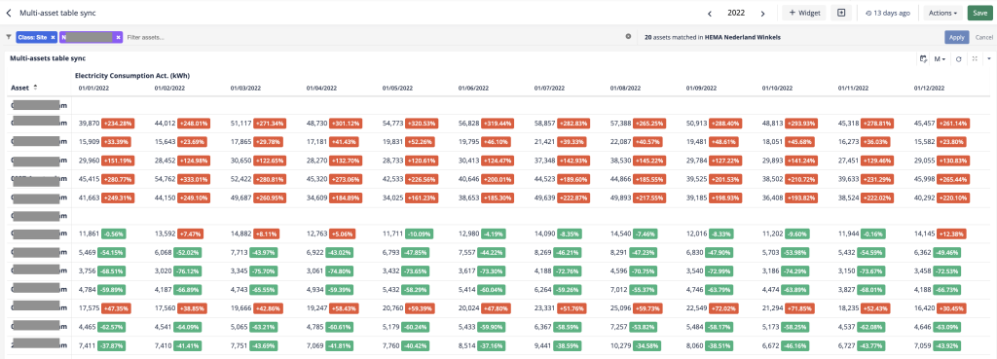This screenshot has height=359, width=997.
Task: Sort the table by Asset column
Action: [x=24, y=87]
